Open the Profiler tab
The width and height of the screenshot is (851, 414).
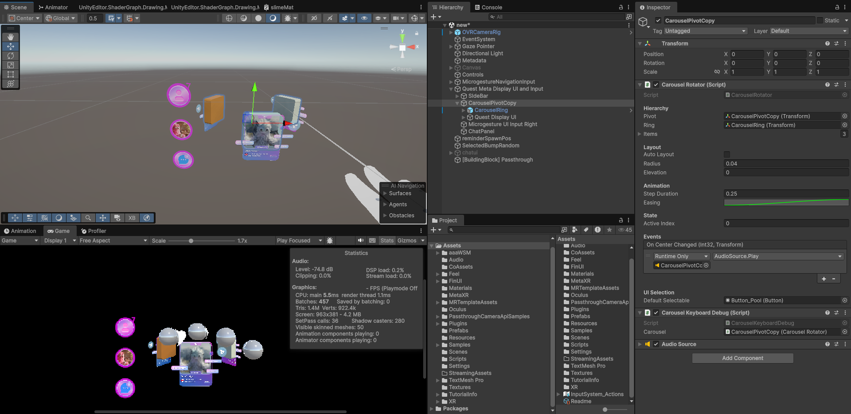point(94,231)
